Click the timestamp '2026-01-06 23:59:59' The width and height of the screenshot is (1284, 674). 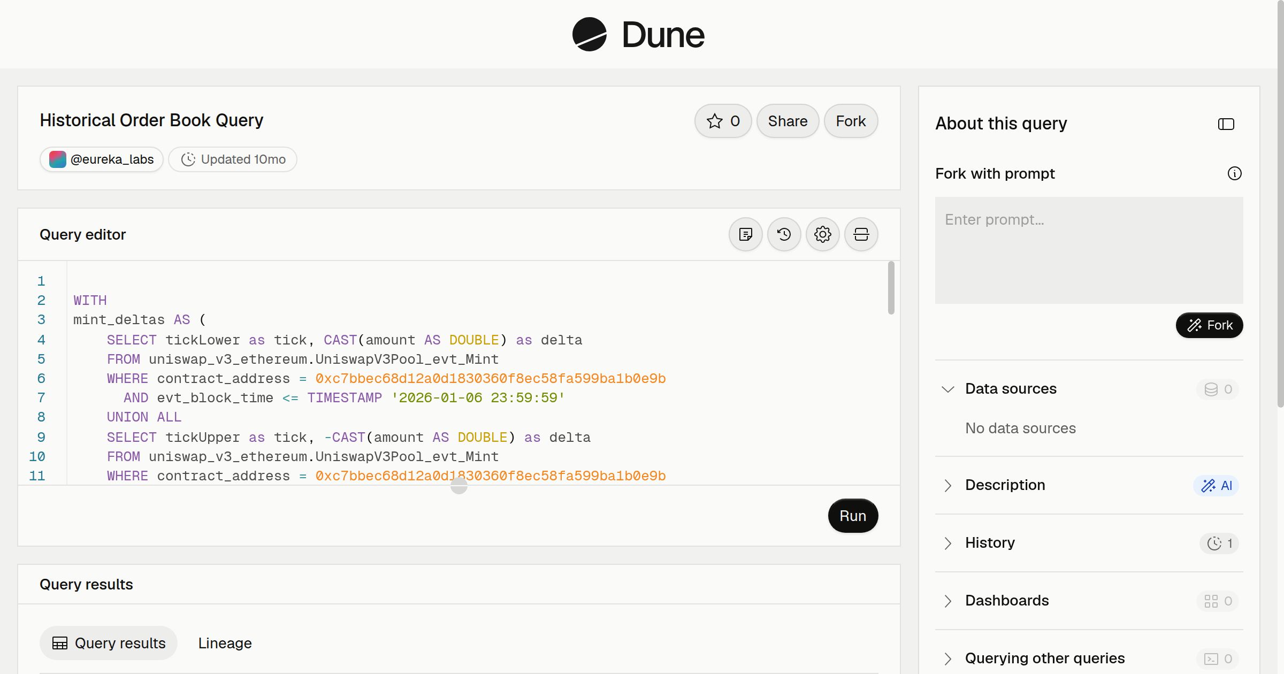pyautogui.click(x=478, y=397)
